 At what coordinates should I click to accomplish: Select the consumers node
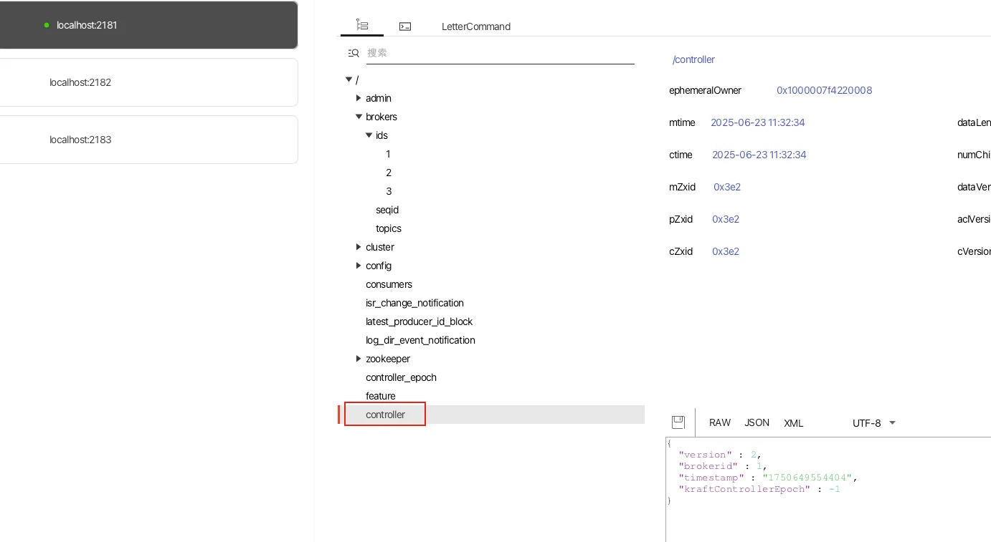pos(389,284)
